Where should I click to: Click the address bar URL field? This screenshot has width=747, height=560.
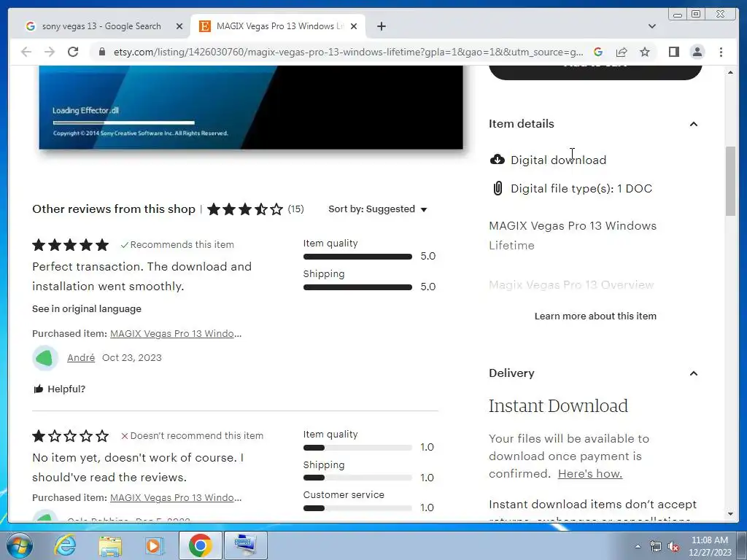point(348,52)
